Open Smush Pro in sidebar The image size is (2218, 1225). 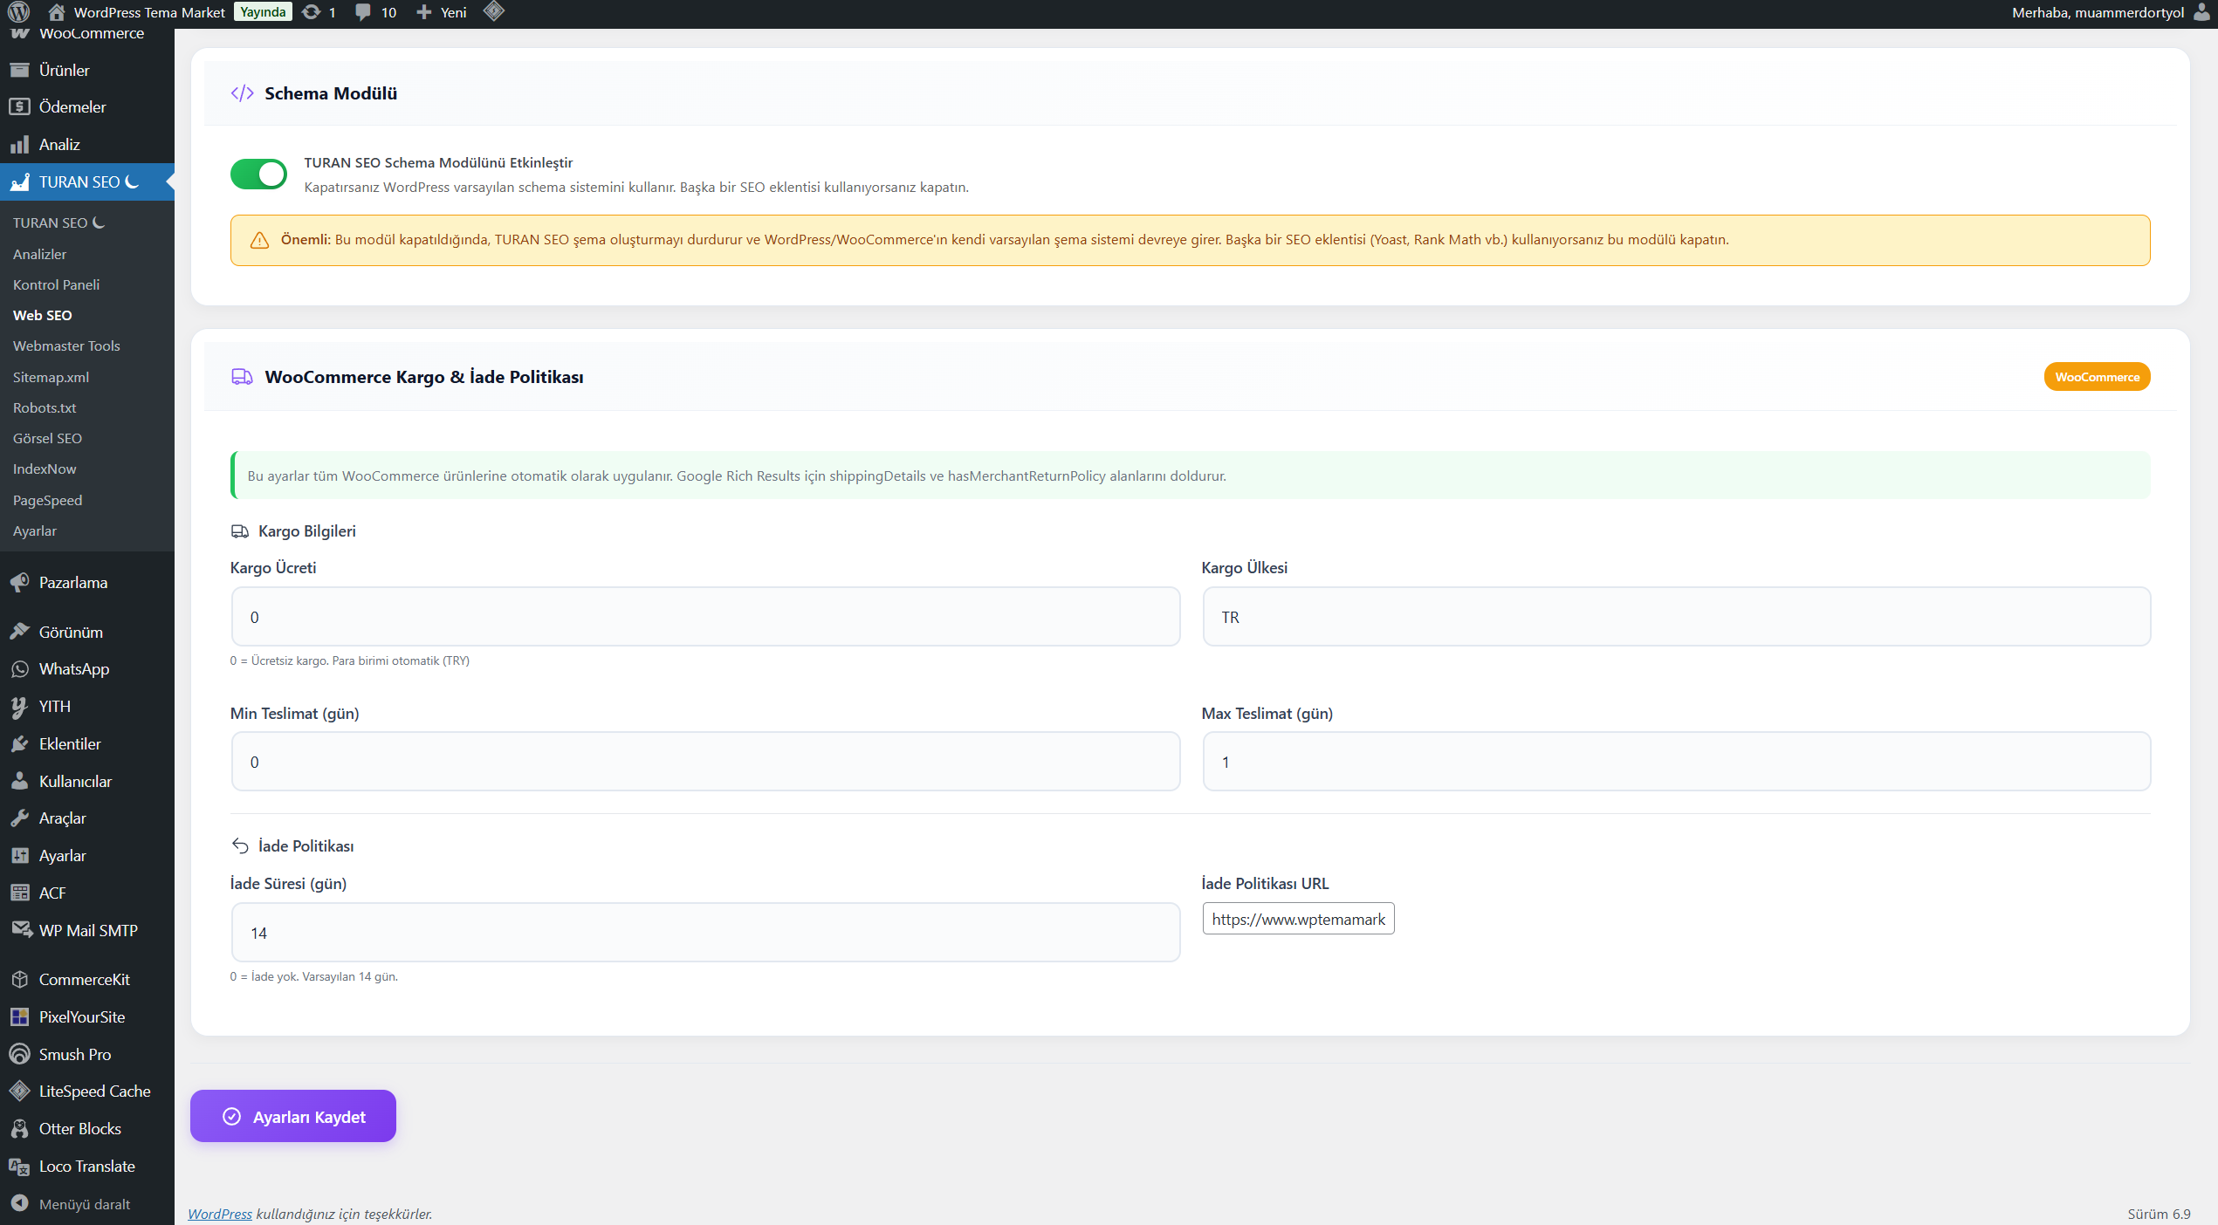74,1054
